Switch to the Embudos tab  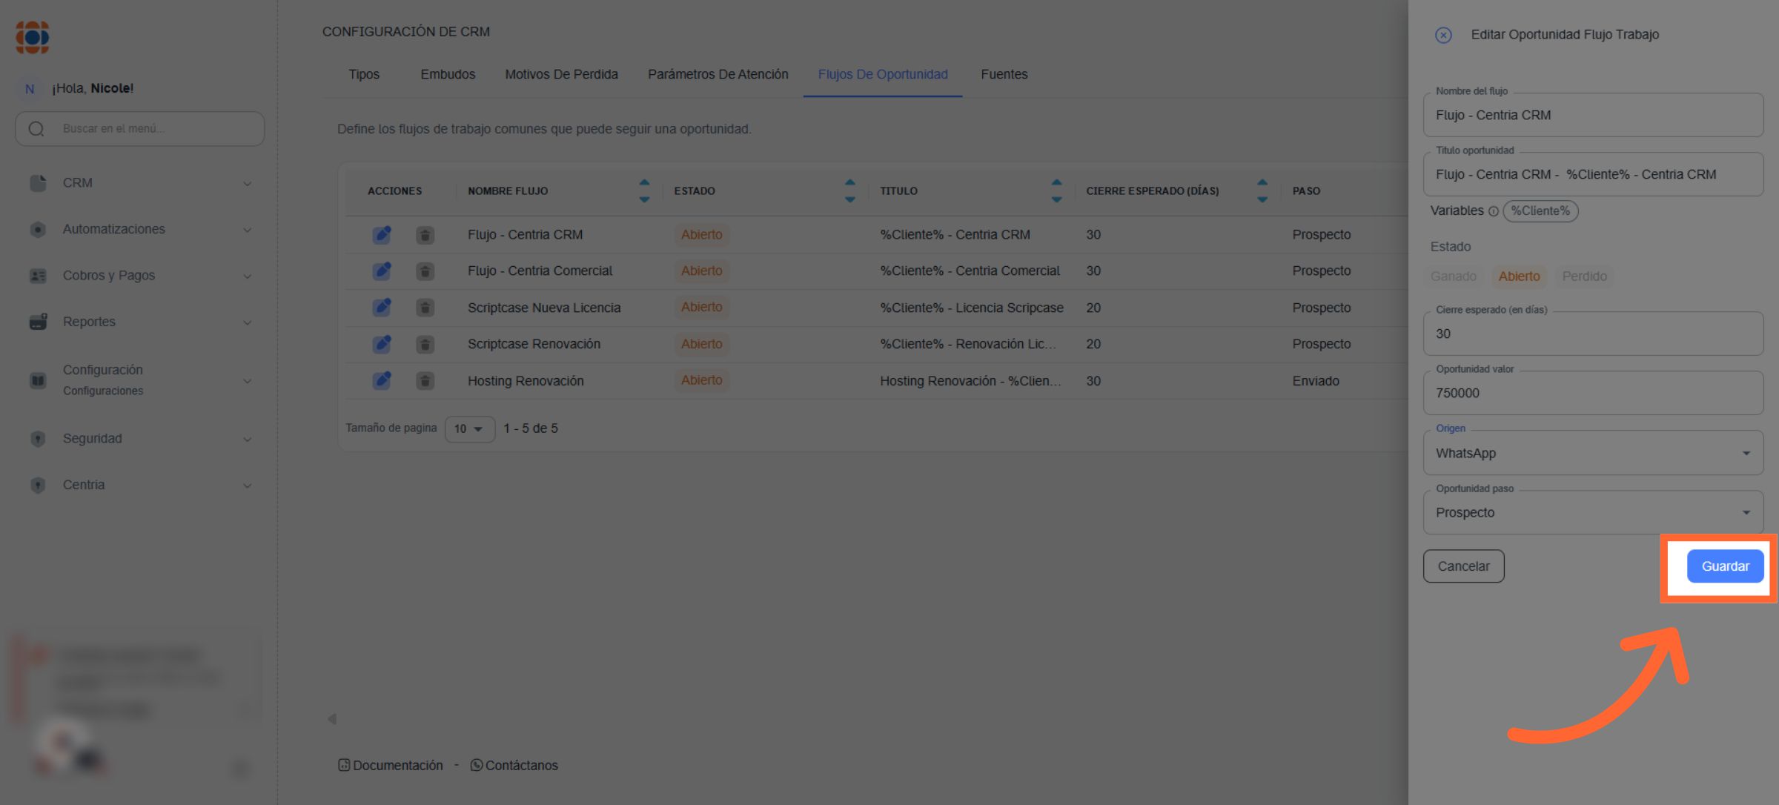point(448,74)
